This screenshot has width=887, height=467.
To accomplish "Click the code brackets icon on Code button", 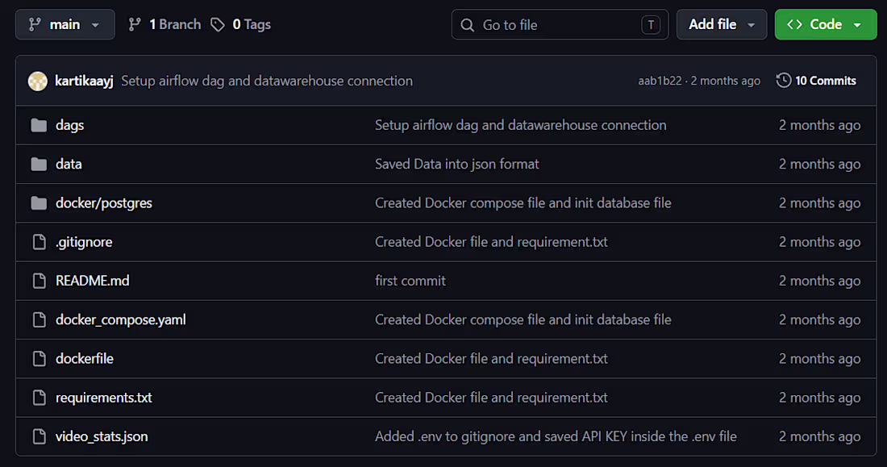I will tap(794, 24).
